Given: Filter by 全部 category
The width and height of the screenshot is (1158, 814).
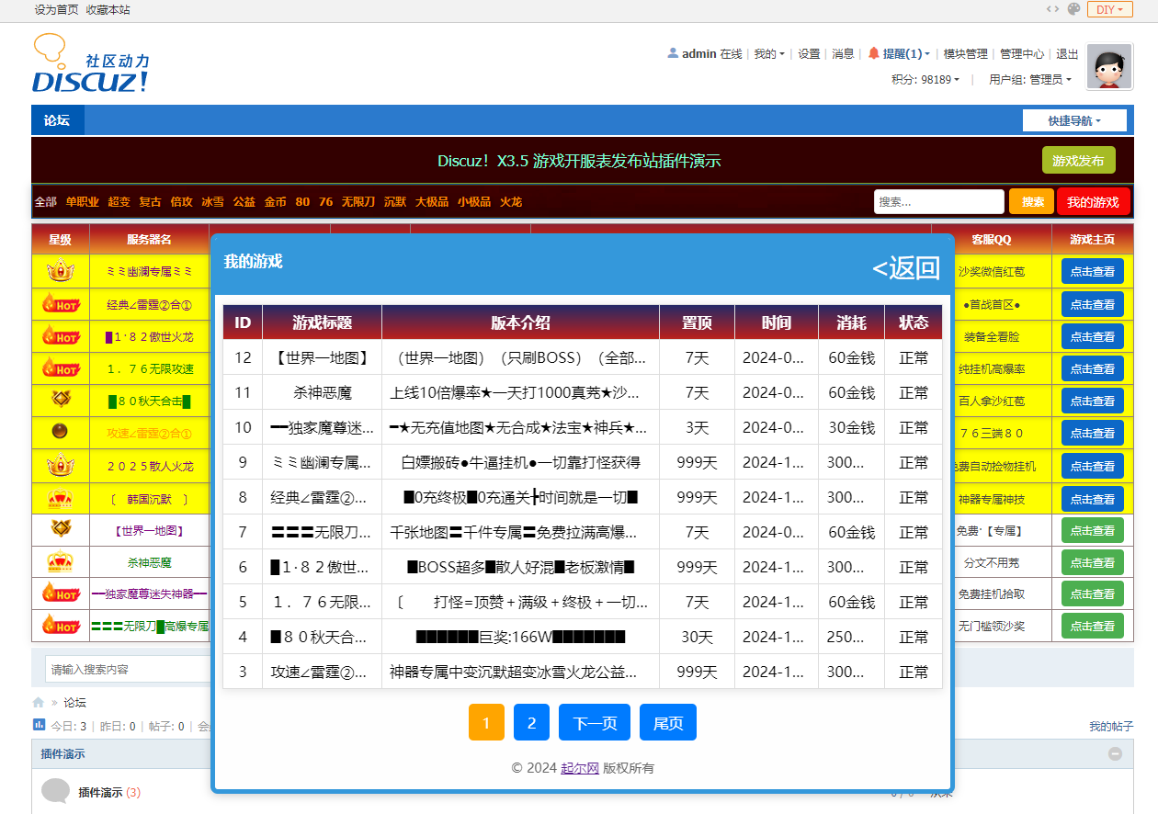Looking at the screenshot, I should 45,202.
